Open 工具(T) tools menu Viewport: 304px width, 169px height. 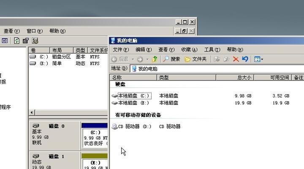[212, 50]
